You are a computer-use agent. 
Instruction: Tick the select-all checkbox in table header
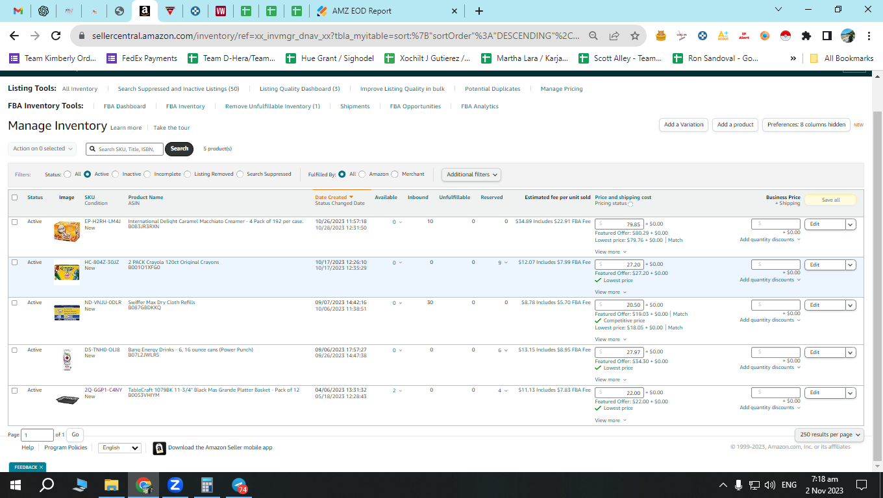click(15, 198)
